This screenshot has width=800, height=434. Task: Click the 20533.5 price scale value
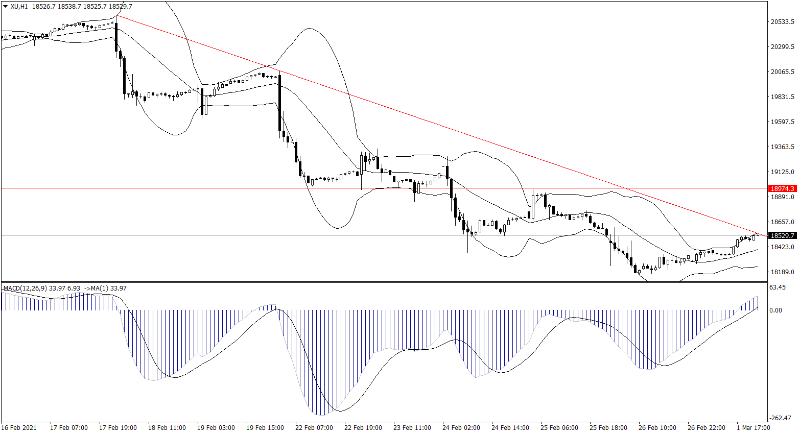pyautogui.click(x=782, y=22)
